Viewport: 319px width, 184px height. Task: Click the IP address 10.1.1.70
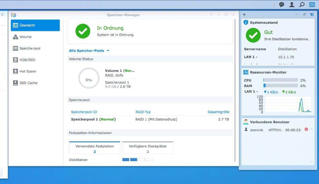tap(286, 57)
